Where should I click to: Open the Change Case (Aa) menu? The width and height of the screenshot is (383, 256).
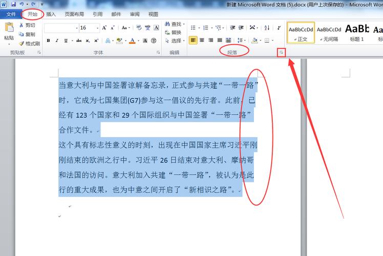(125, 28)
